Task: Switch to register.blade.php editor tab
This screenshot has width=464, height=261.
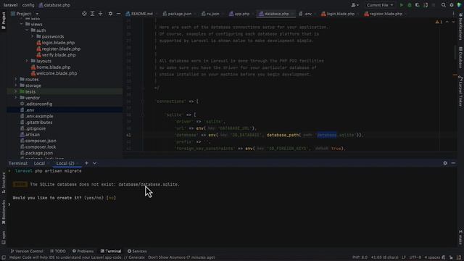Action: coord(384,14)
